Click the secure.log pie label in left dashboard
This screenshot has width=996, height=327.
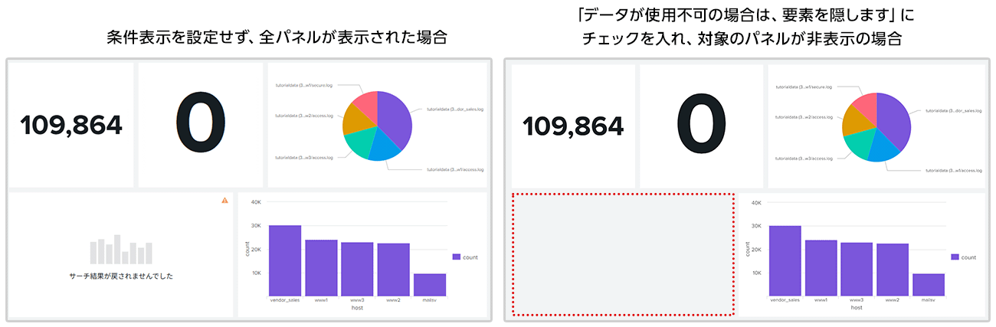pos(302,87)
